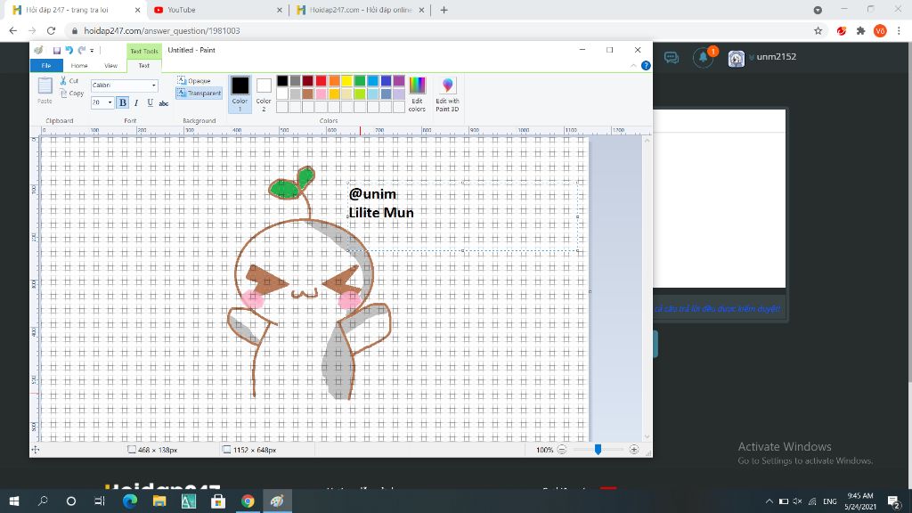Open Paint Help question mark icon
Viewport: 912px width, 513px height.
tap(646, 66)
